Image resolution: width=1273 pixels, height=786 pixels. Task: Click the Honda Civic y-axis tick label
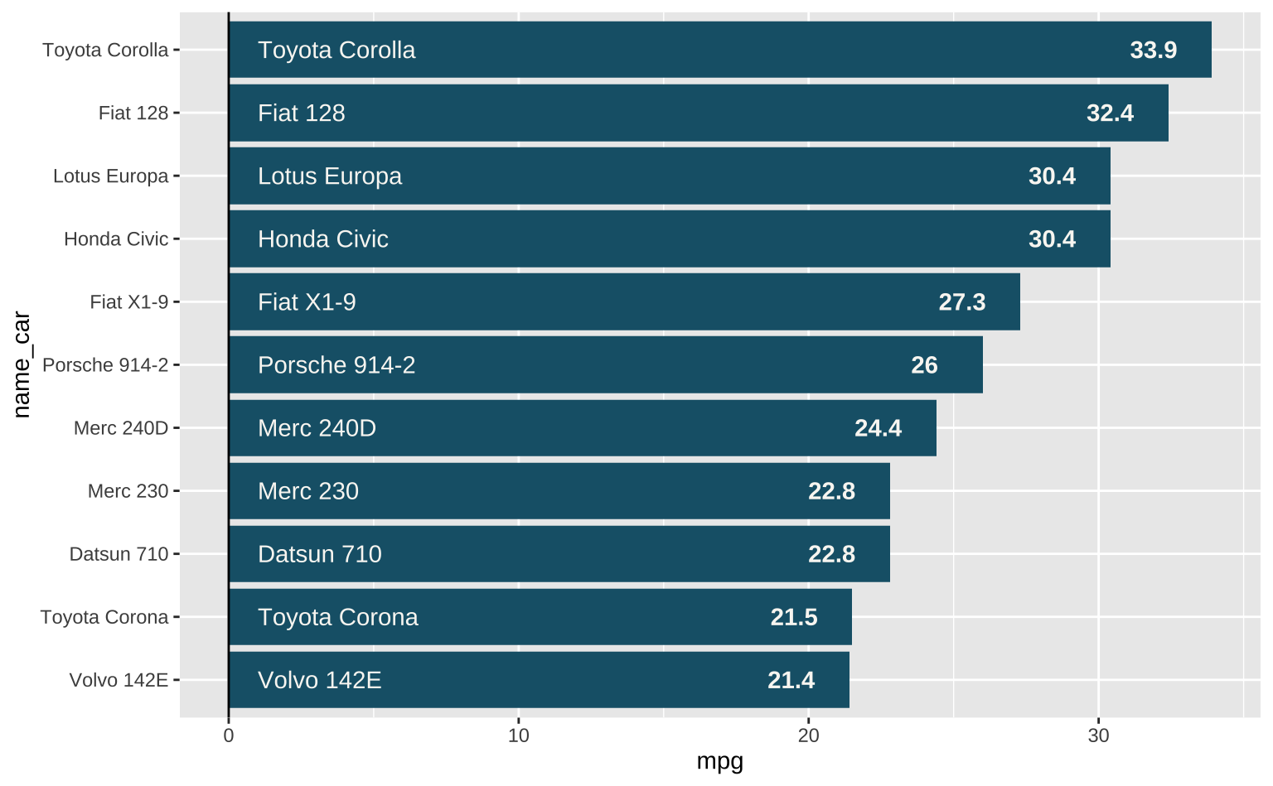point(116,239)
